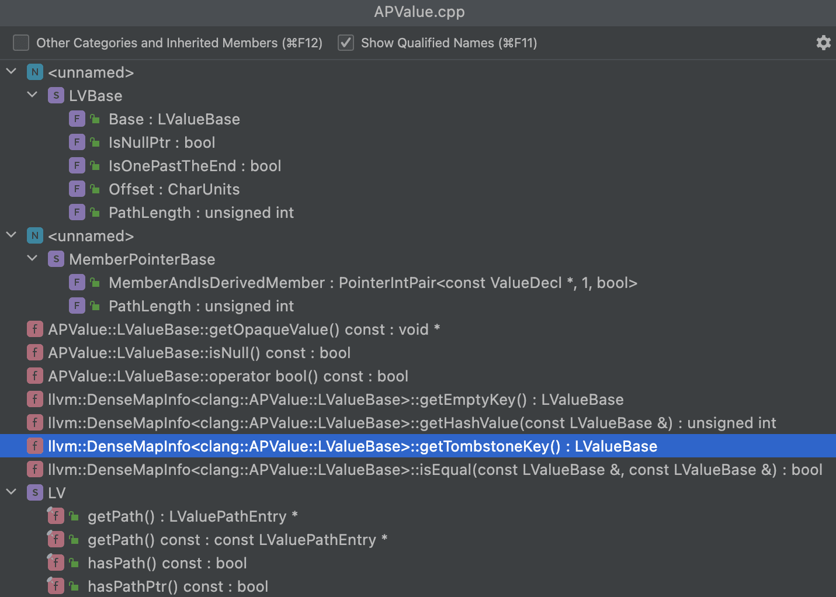Collapse the LV struct node
Image resolution: width=836 pixels, height=597 pixels.
11,492
